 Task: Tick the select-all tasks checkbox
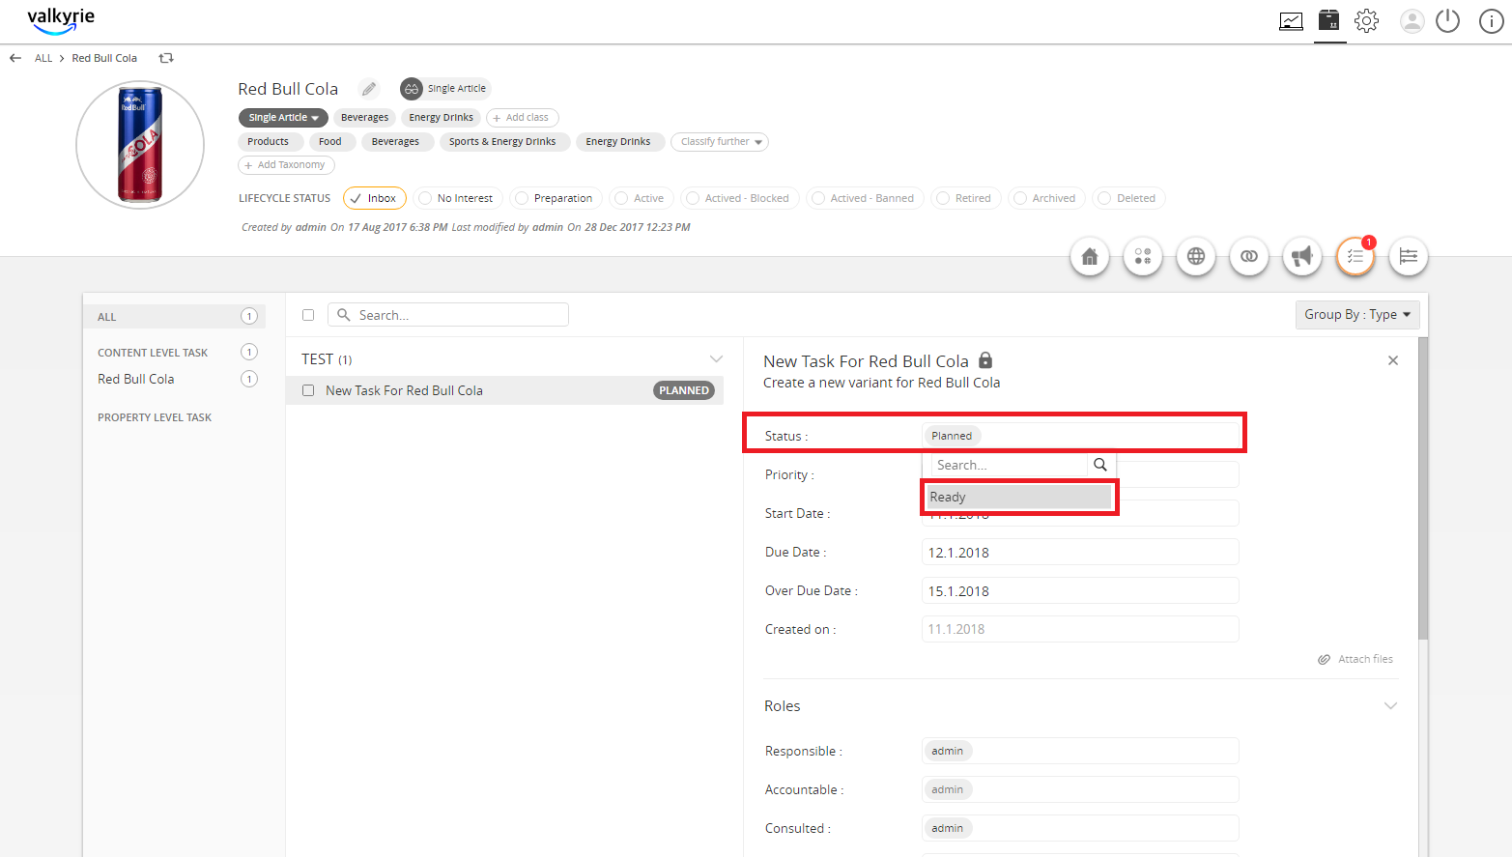pos(308,315)
